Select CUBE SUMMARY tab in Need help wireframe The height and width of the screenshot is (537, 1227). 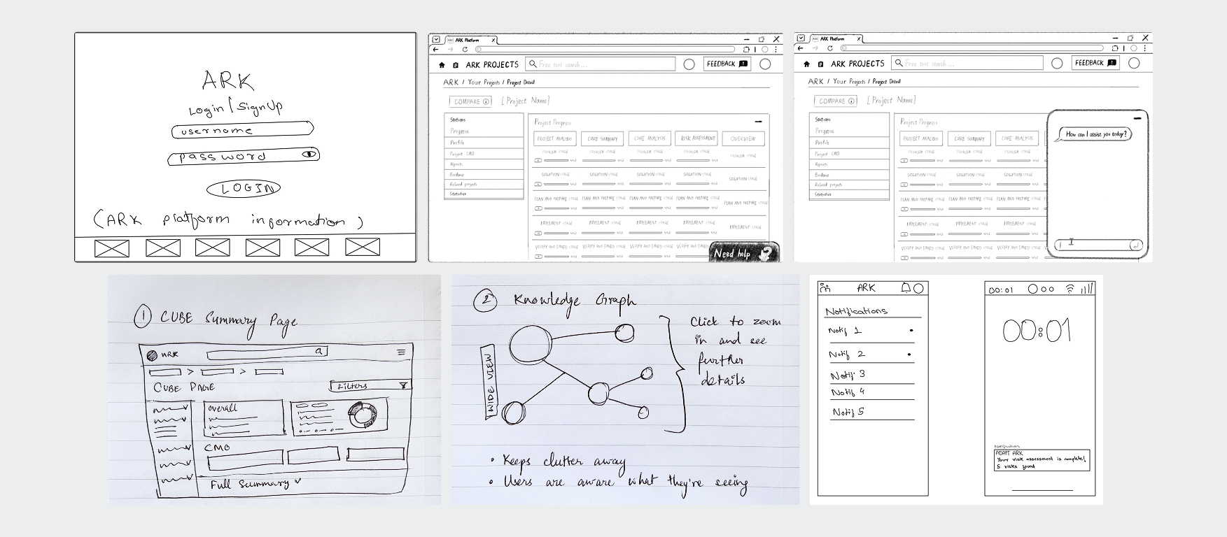tap(602, 138)
